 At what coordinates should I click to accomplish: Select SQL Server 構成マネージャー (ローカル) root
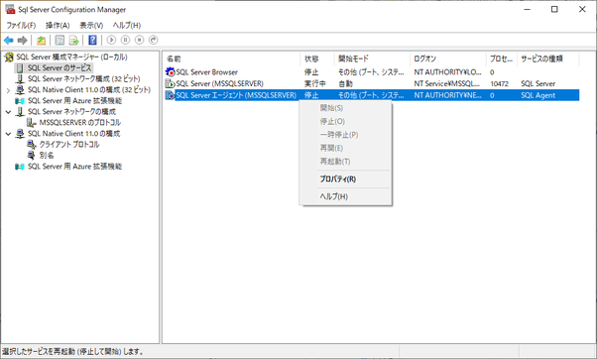(x=71, y=58)
